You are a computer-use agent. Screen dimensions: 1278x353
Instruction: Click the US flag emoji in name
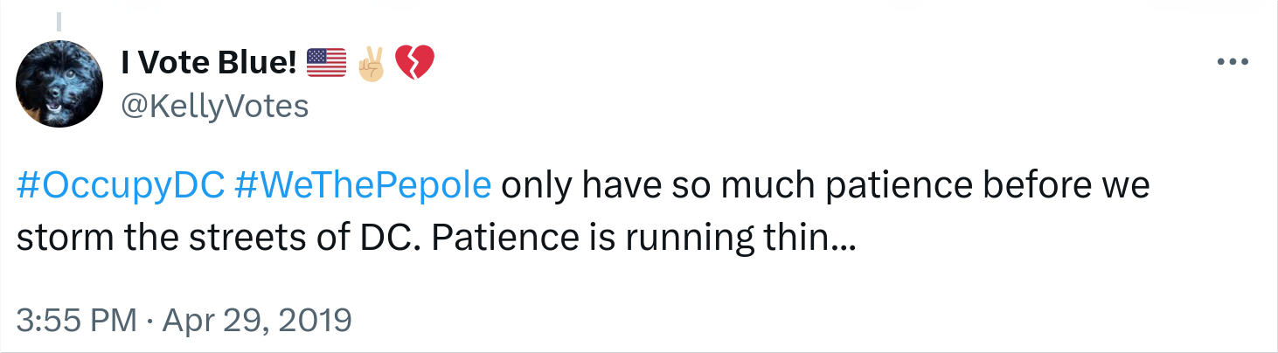pyautogui.click(x=328, y=63)
